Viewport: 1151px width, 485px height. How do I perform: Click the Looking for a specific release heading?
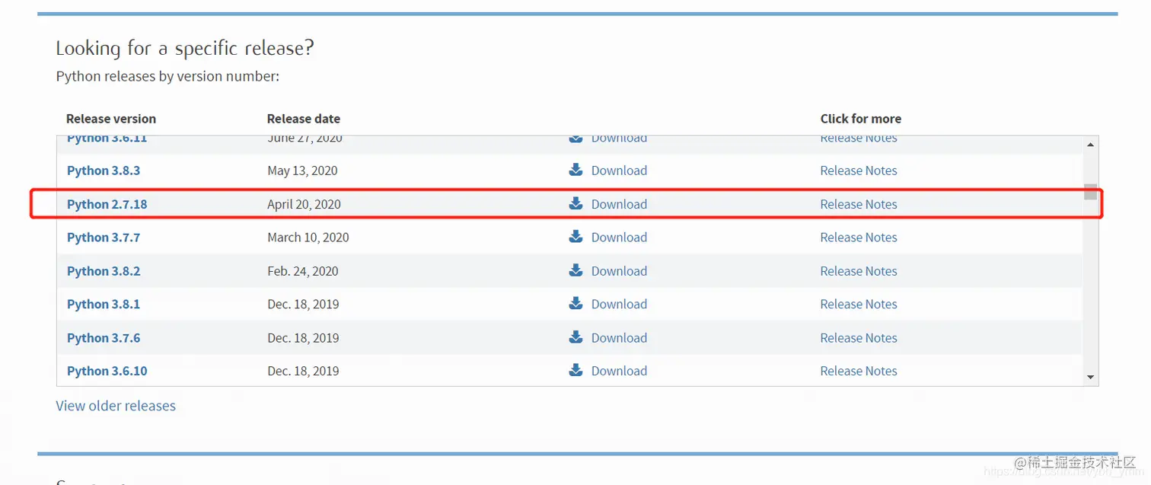pos(185,49)
